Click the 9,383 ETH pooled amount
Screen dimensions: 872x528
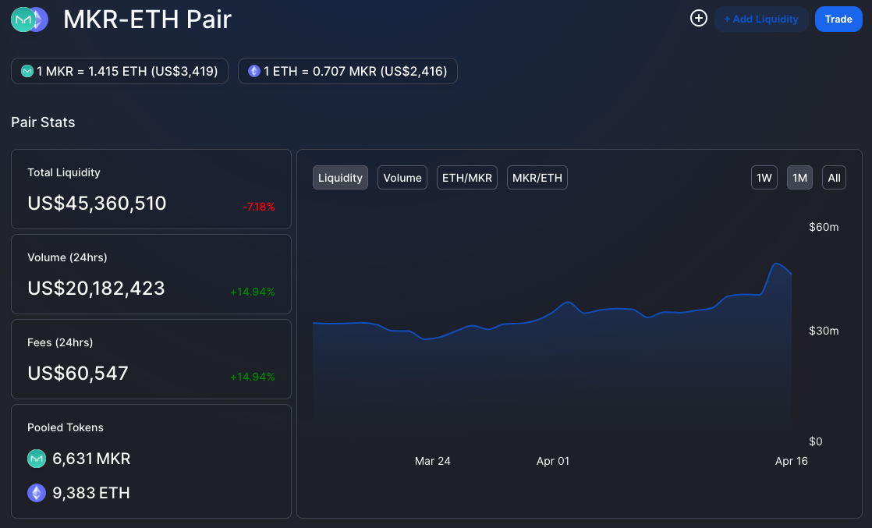(x=91, y=493)
